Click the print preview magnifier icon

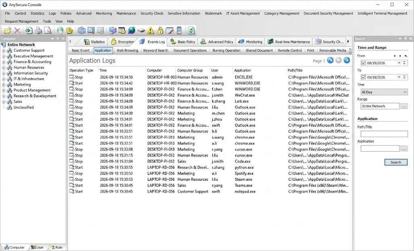pos(48,31)
